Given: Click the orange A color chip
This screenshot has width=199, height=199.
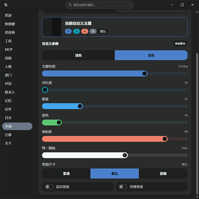Looking at the screenshot, I should (x=85, y=31).
